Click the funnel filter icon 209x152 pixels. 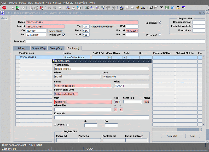point(60,8)
